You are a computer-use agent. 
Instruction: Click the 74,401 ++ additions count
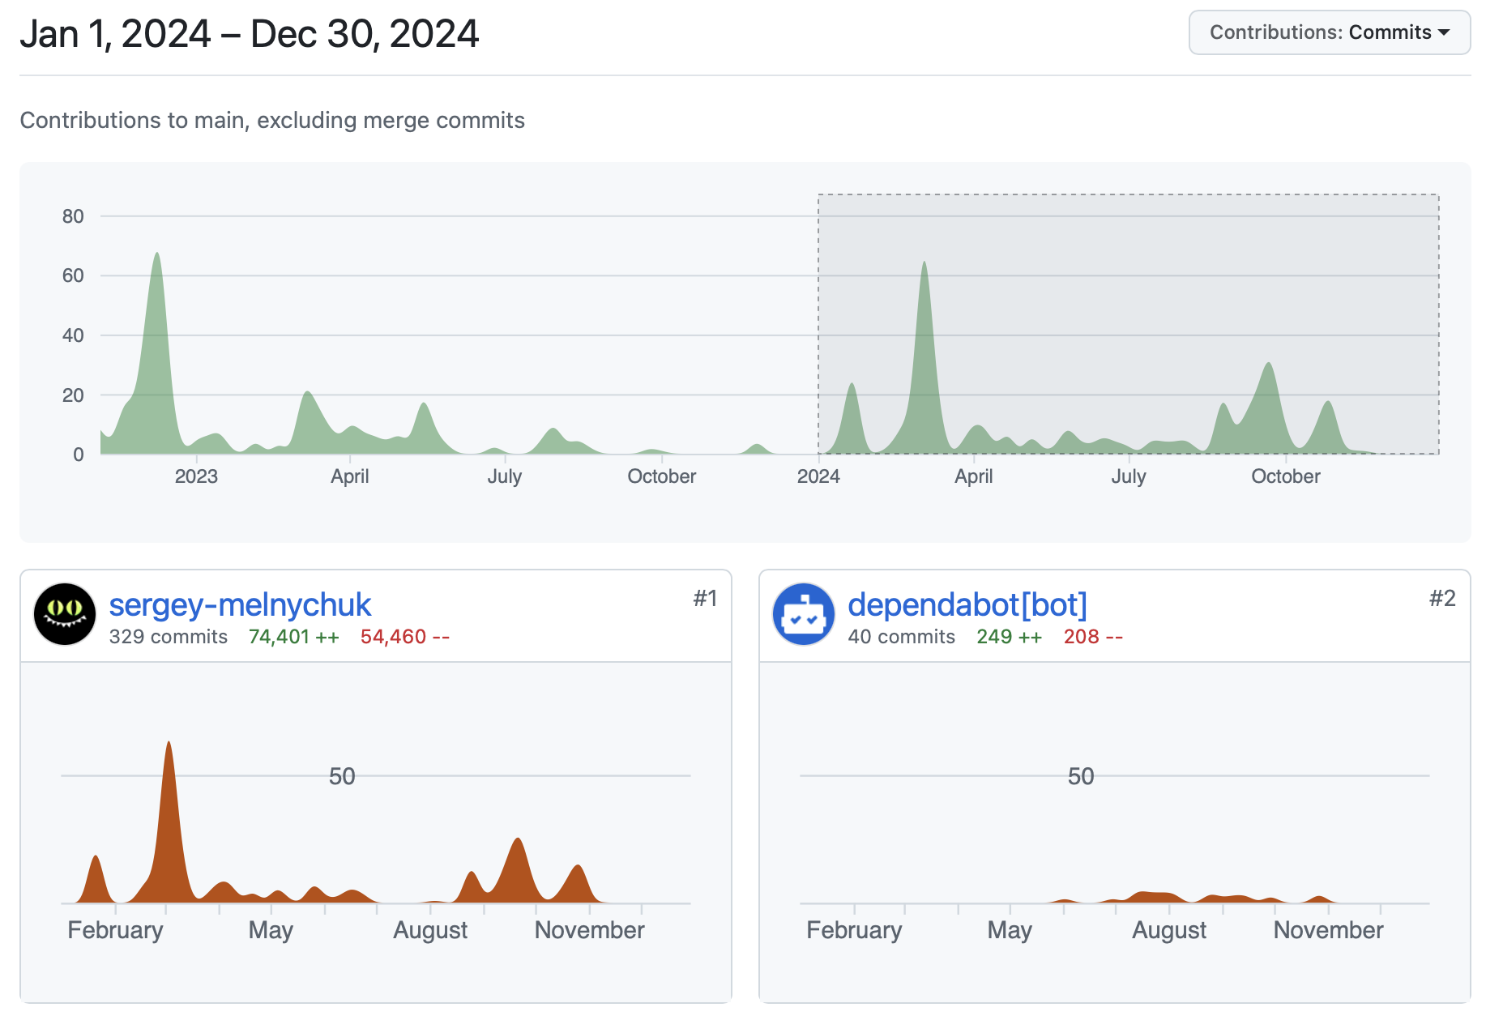(293, 637)
